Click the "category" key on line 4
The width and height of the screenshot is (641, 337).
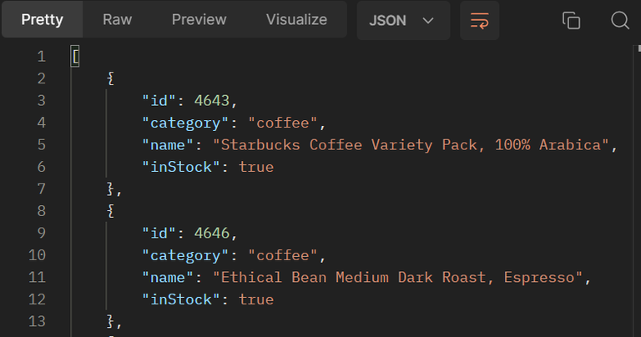pos(185,123)
